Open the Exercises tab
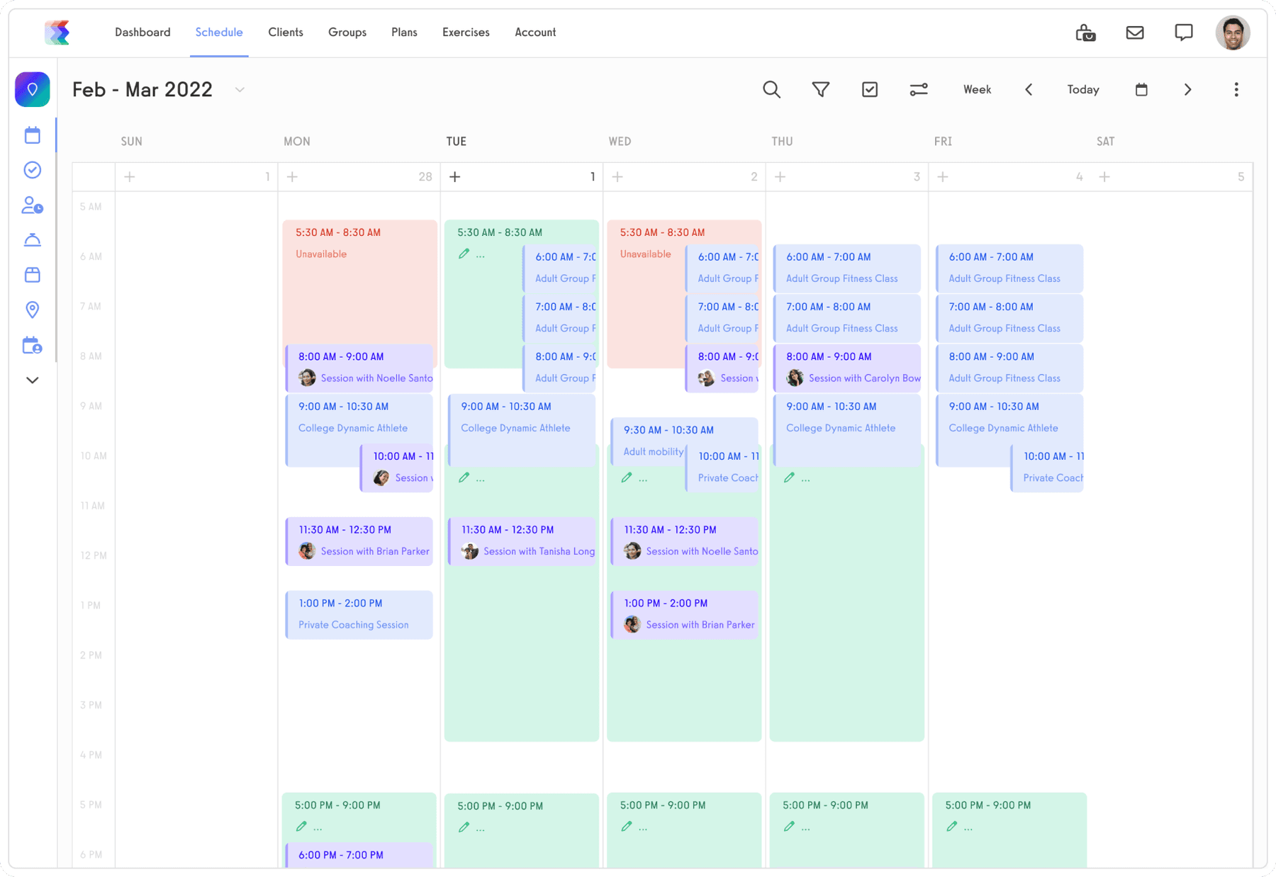Viewport: 1276px width, 877px height. [465, 33]
